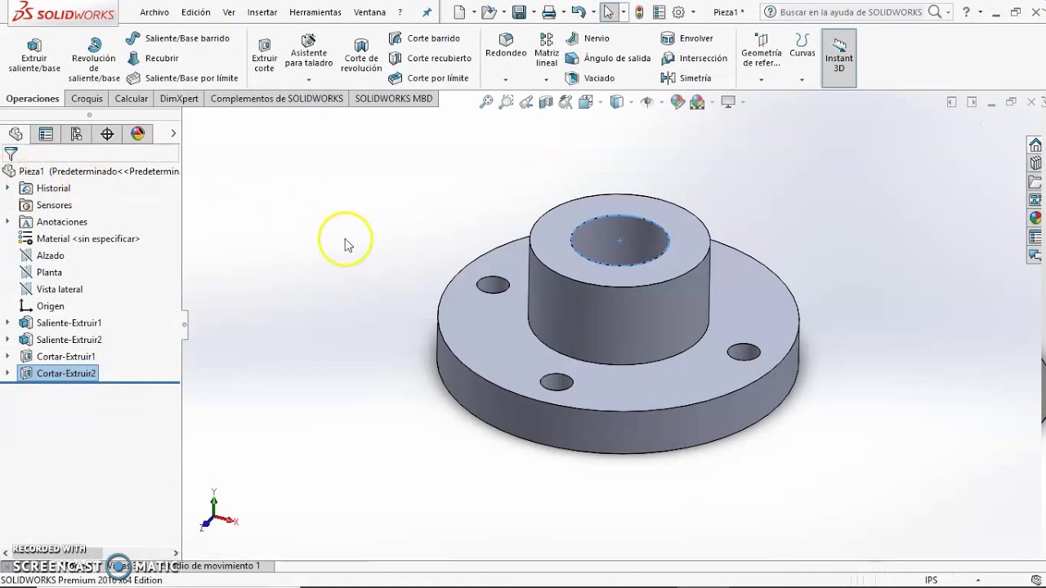Switch to the Croquis tab
This screenshot has width=1046, height=588.
tap(87, 99)
